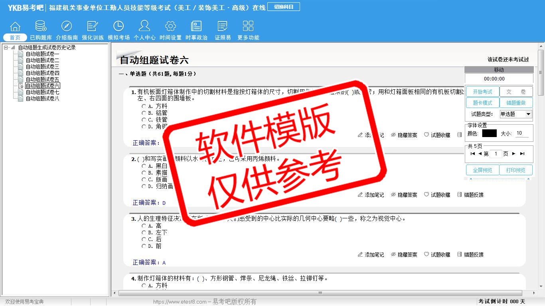
Task: Select option D 前 in question 3
Action: click(144, 246)
